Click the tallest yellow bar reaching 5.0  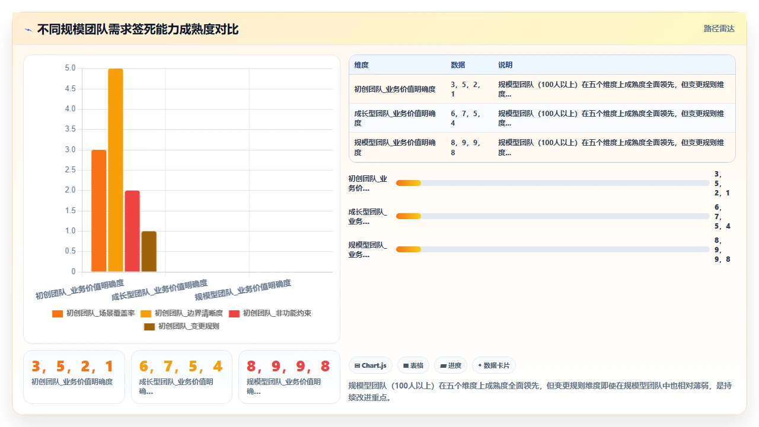[x=116, y=170]
